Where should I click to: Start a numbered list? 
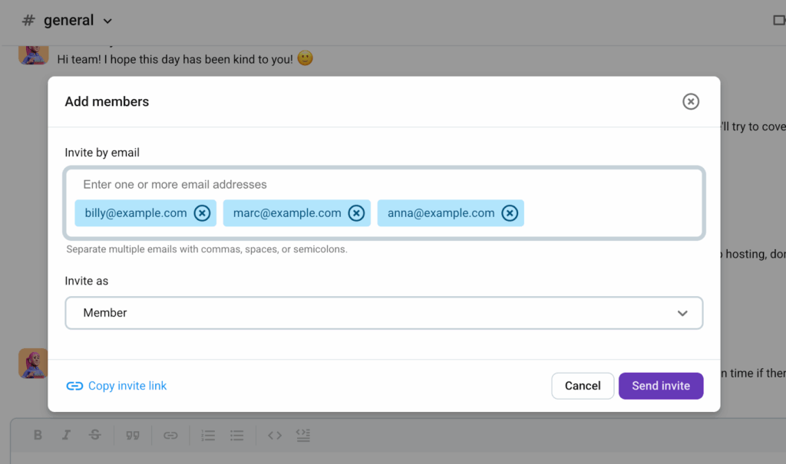[208, 435]
